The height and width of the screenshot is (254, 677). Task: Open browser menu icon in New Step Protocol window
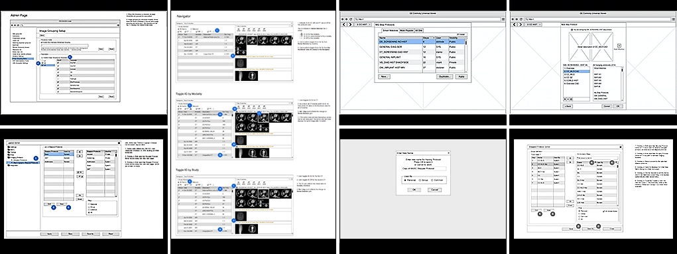pos(674,19)
